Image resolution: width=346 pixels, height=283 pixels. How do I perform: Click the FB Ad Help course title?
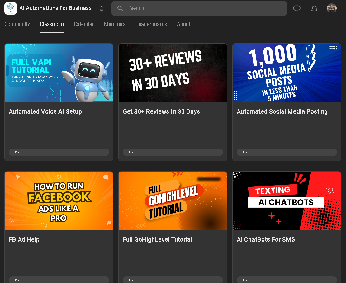(24, 239)
